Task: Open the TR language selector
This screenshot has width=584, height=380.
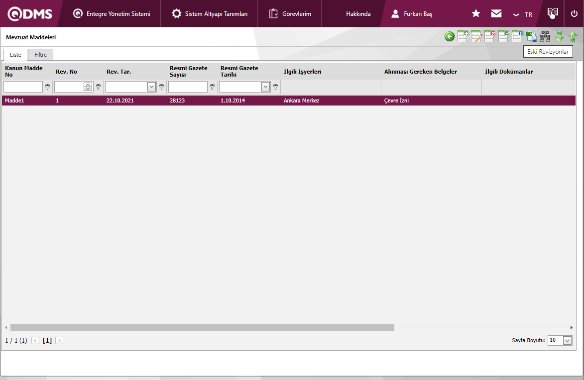Action: coord(523,14)
